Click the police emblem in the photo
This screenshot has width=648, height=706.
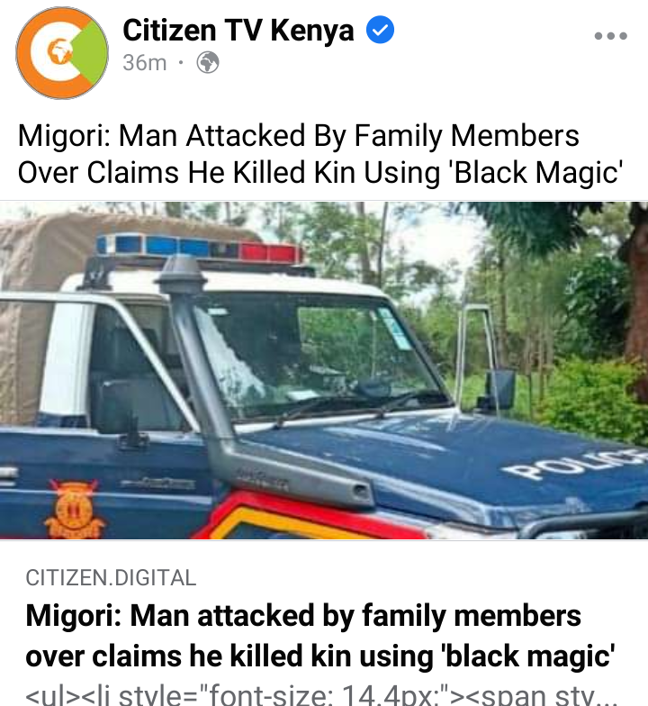pos(74,510)
